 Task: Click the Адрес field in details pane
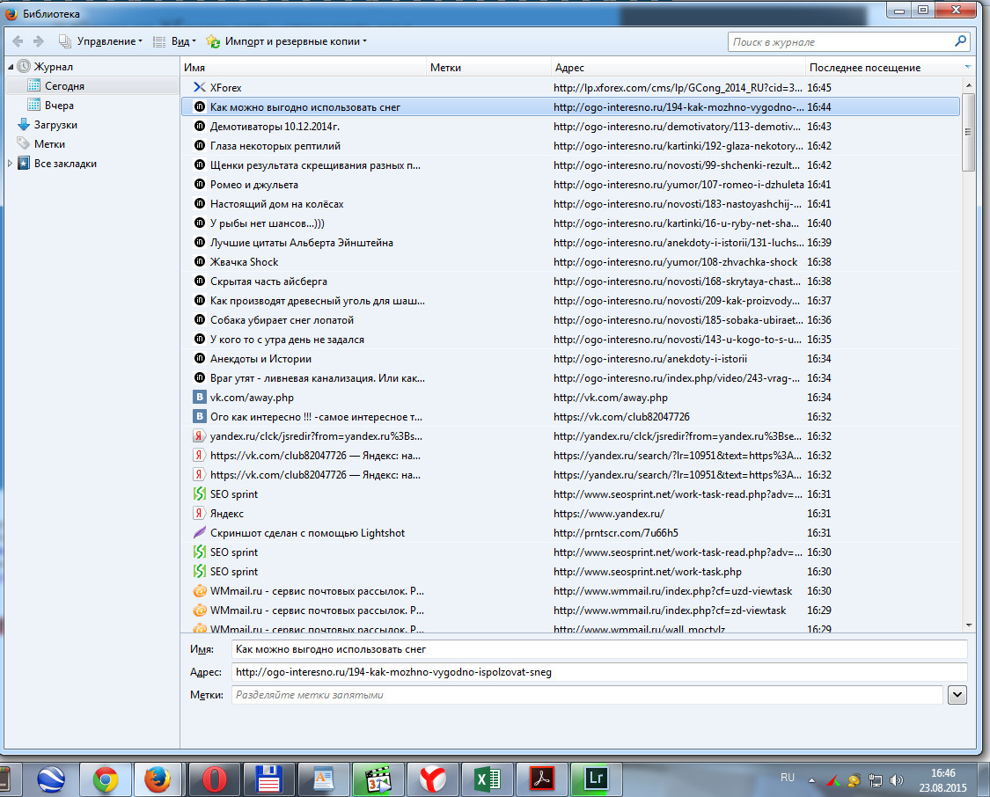[599, 672]
